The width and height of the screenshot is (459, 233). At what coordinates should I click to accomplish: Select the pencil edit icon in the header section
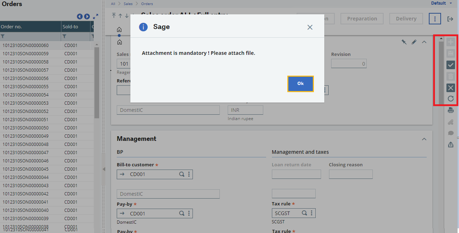pos(414,42)
